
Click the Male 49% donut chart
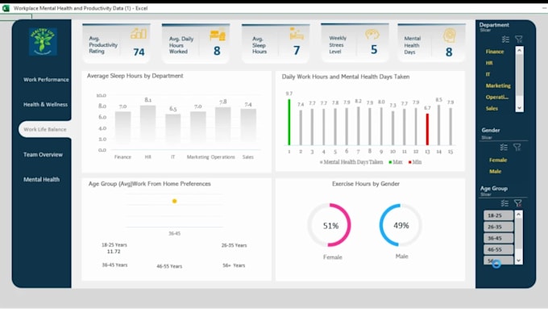401,225
